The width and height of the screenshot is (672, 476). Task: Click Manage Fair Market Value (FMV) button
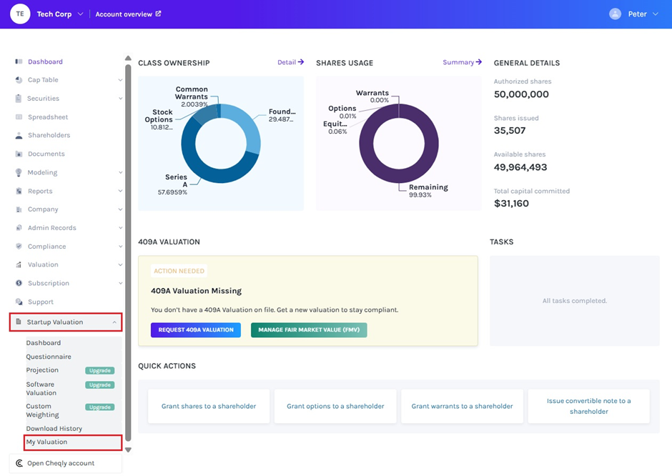point(308,329)
